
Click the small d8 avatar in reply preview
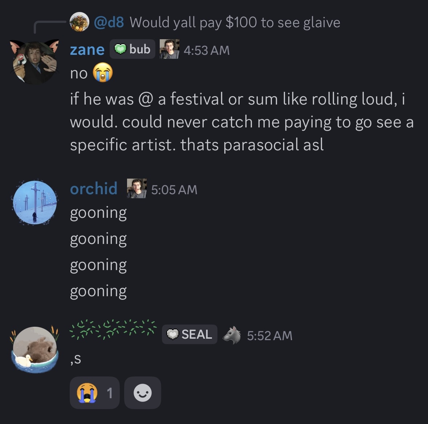point(79,22)
